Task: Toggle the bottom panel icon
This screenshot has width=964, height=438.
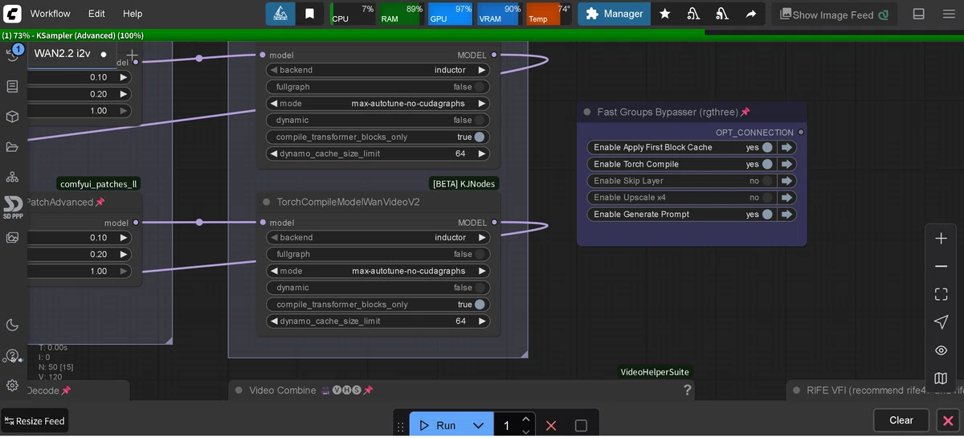Action: (x=919, y=14)
